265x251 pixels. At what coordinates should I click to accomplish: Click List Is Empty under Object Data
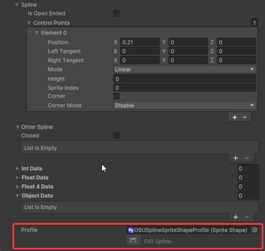point(40,207)
